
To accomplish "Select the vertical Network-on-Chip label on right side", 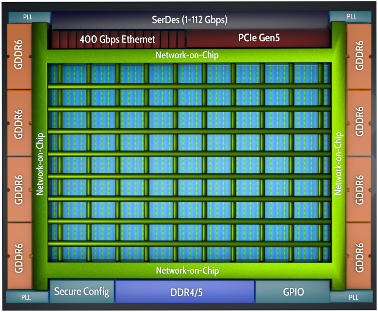I will tap(338, 164).
